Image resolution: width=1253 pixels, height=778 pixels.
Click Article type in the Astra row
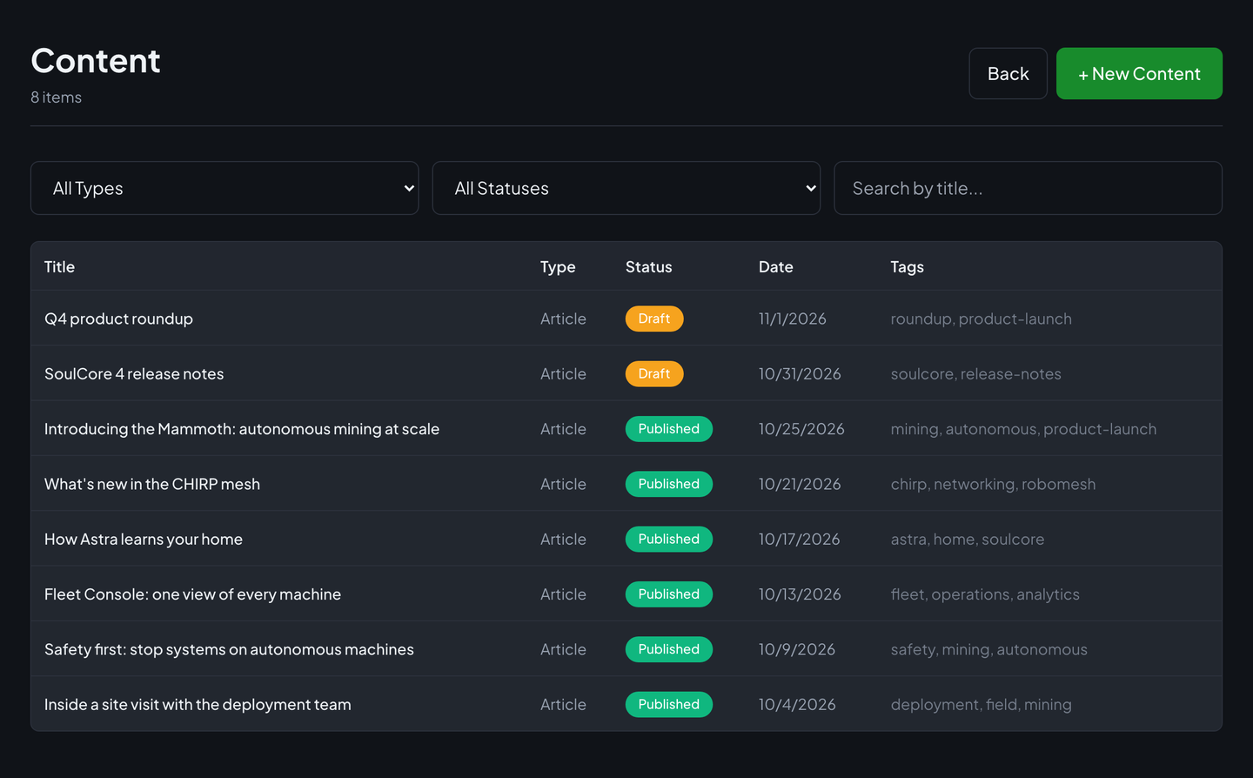pos(563,539)
